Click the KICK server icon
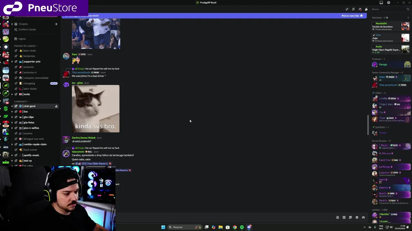Viewport: 412px width, 231px height. (x=6, y=162)
